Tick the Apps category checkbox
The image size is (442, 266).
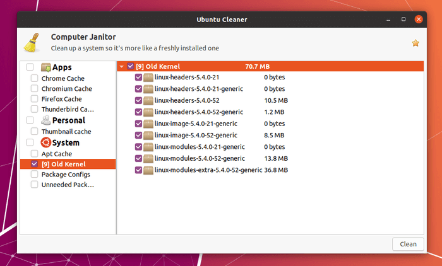[x=30, y=67]
